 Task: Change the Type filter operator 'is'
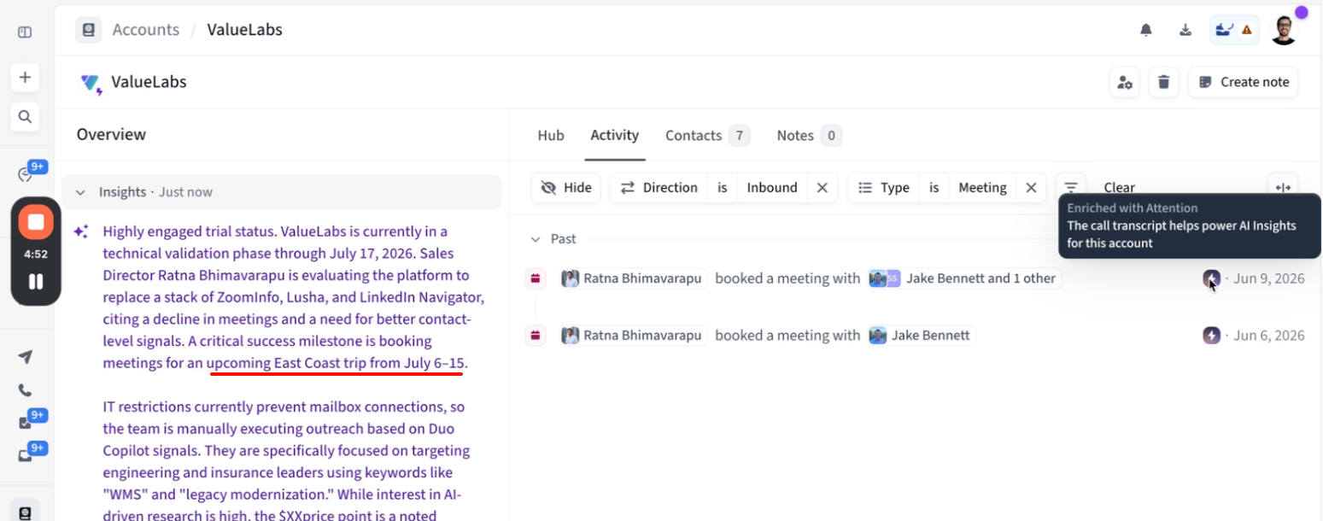pos(934,188)
